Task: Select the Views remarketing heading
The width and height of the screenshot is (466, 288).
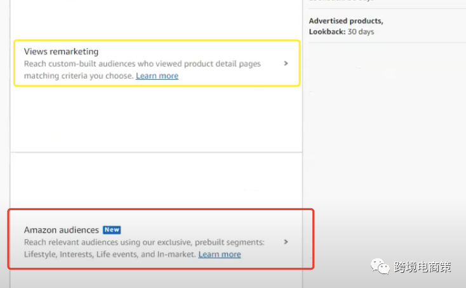Action: point(61,51)
